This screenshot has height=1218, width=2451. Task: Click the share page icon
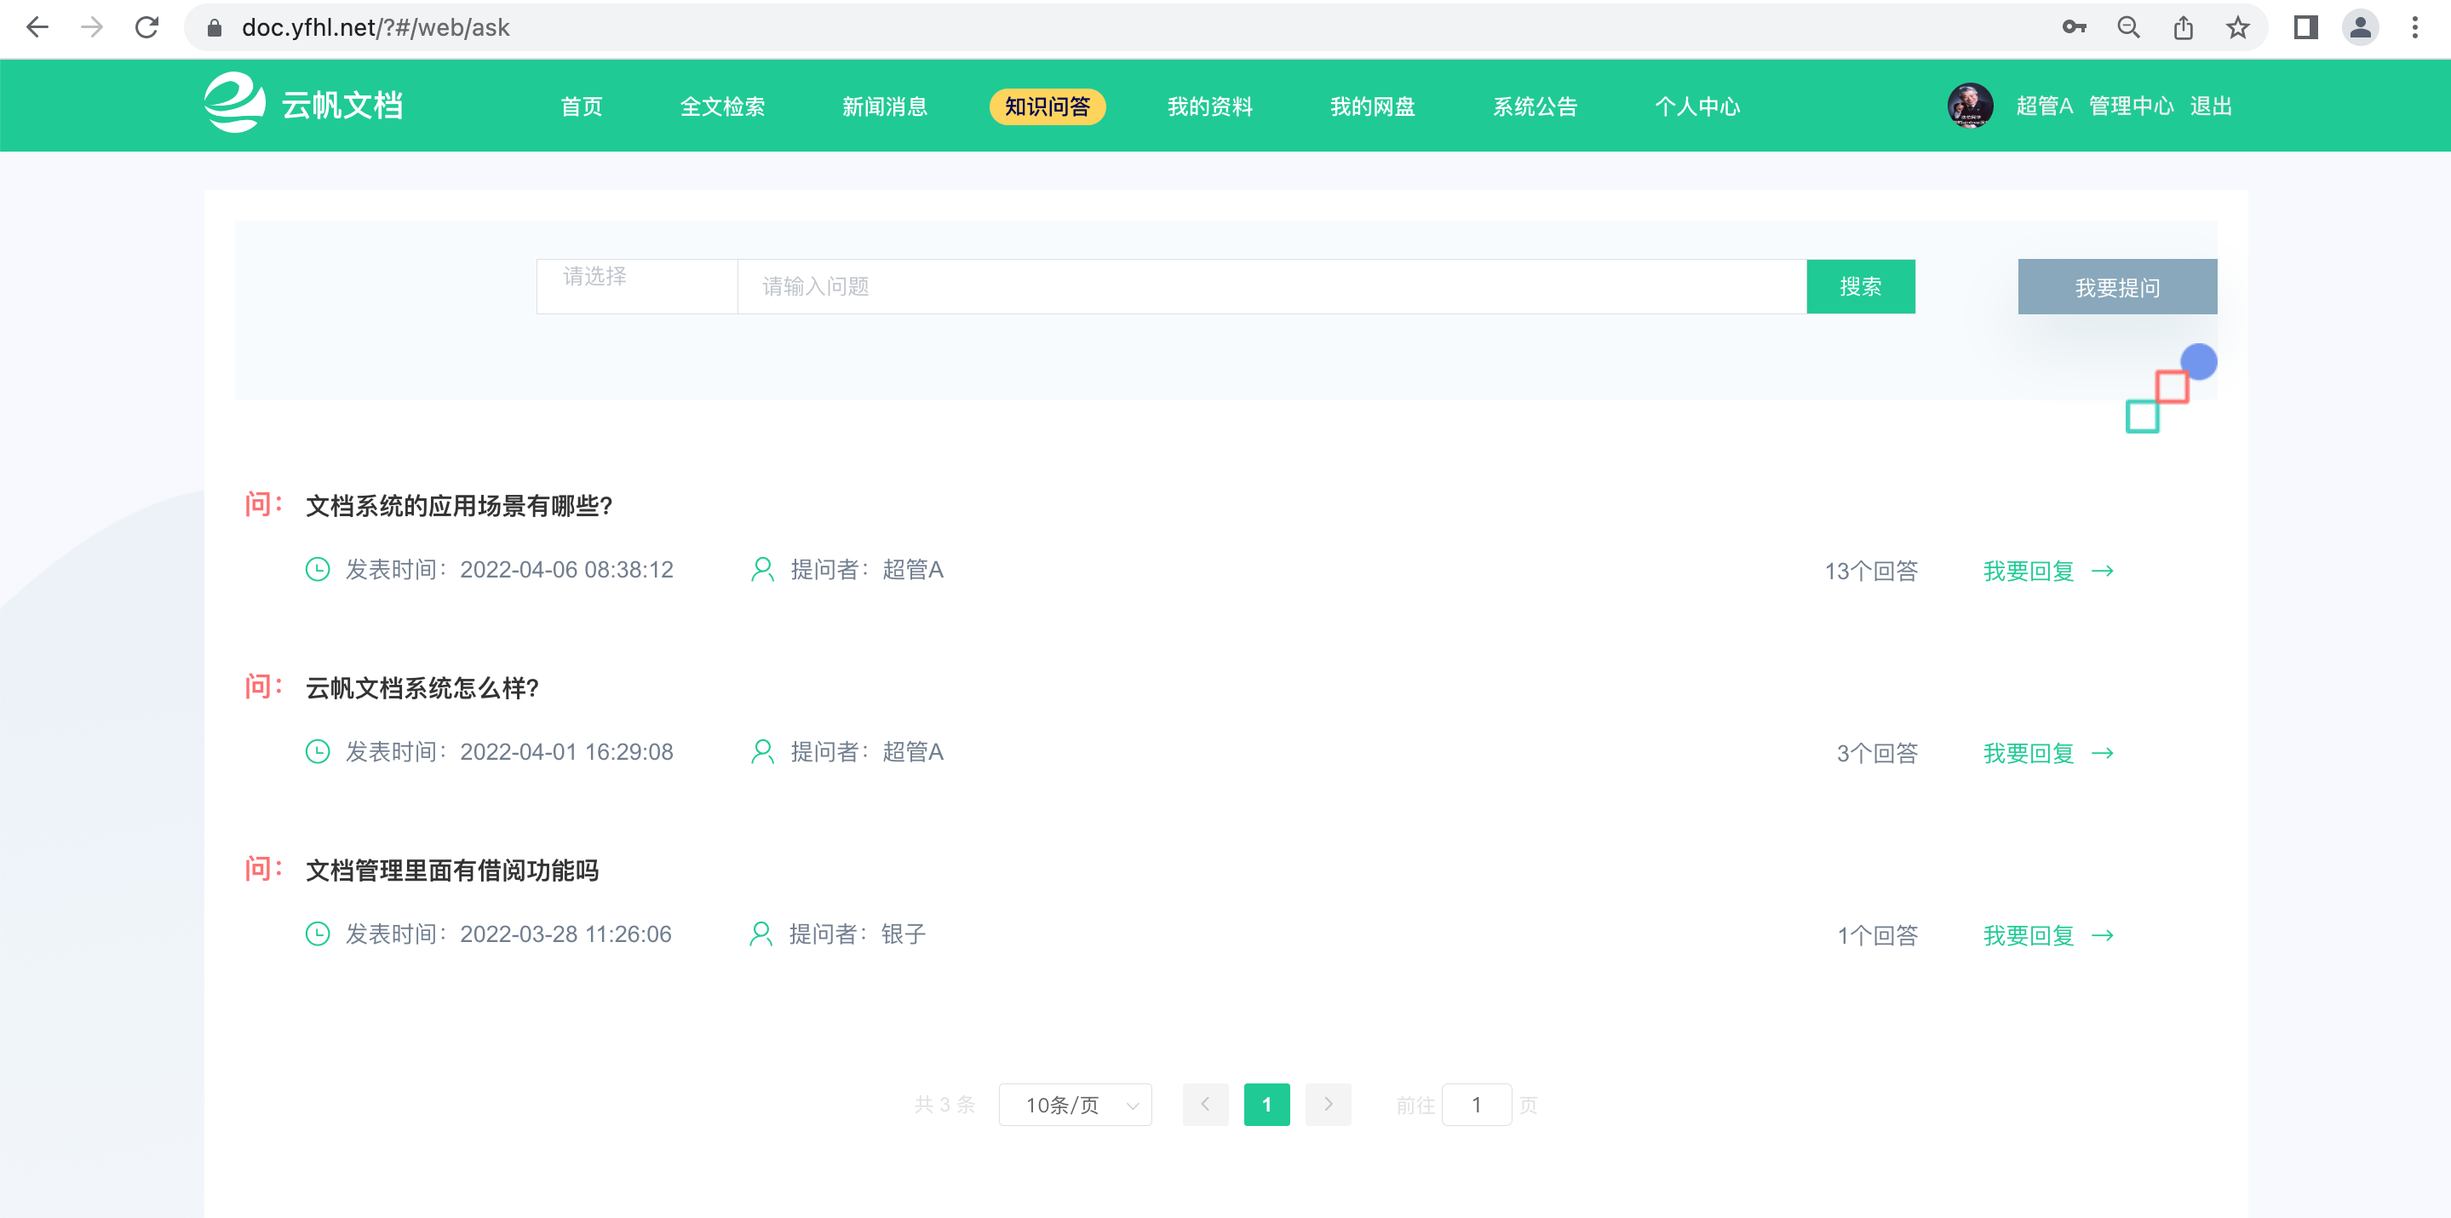click(2184, 27)
